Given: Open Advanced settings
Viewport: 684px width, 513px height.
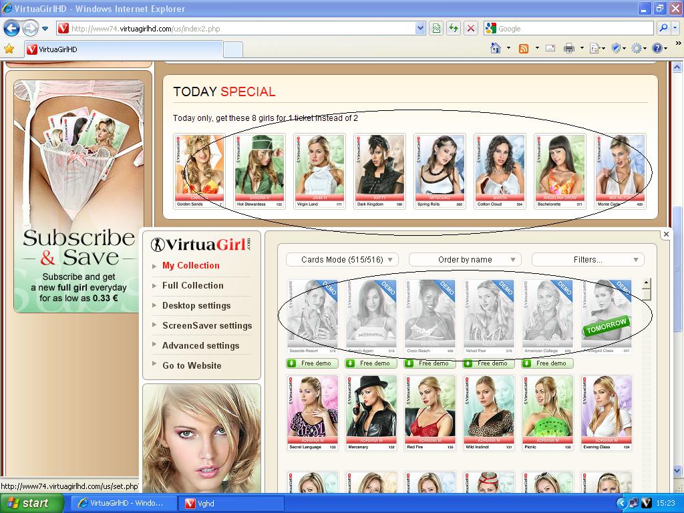Looking at the screenshot, I should (x=200, y=345).
